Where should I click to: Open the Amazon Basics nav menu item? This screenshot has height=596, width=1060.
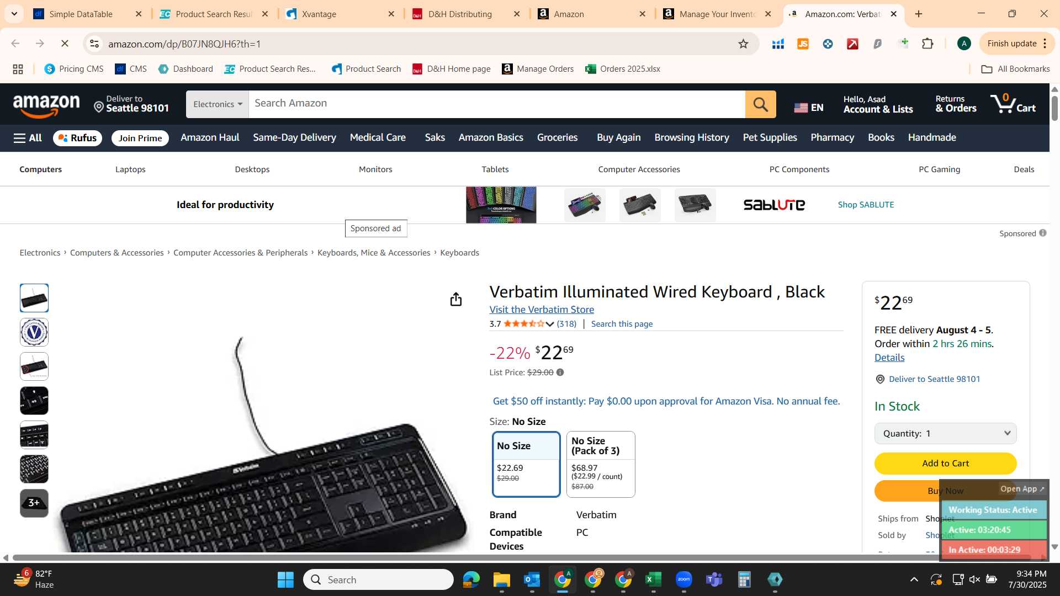pos(490,137)
